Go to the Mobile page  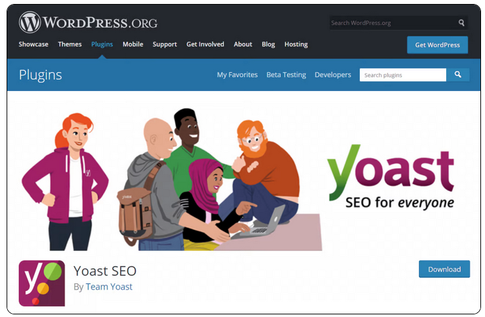pos(133,44)
